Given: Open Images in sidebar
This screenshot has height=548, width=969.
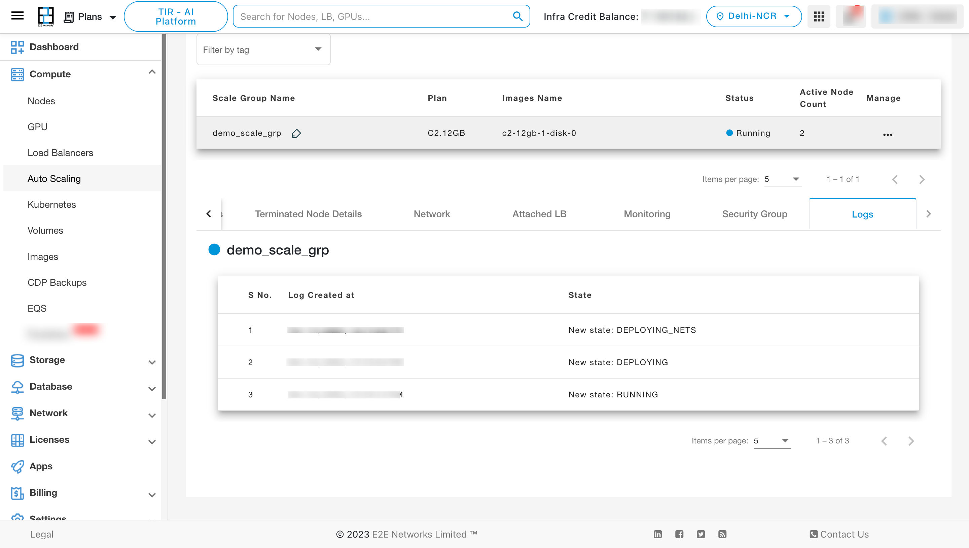Looking at the screenshot, I should pos(42,256).
